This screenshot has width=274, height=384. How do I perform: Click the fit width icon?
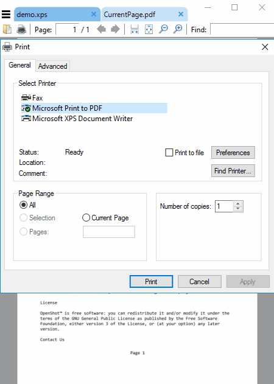(135, 29)
